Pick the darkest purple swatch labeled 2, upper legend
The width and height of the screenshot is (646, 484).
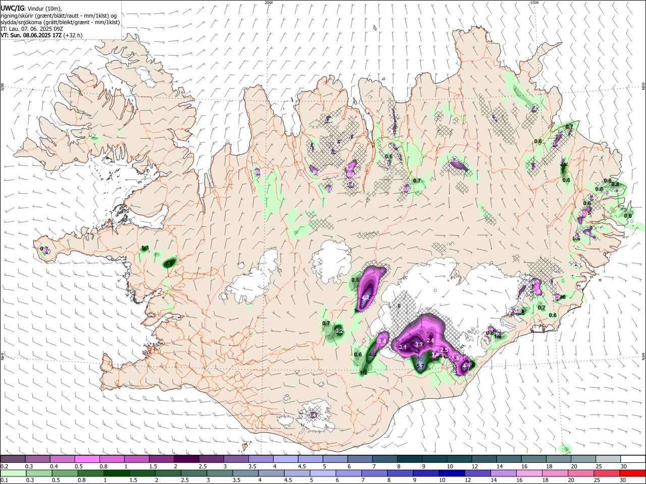[x=186, y=459]
